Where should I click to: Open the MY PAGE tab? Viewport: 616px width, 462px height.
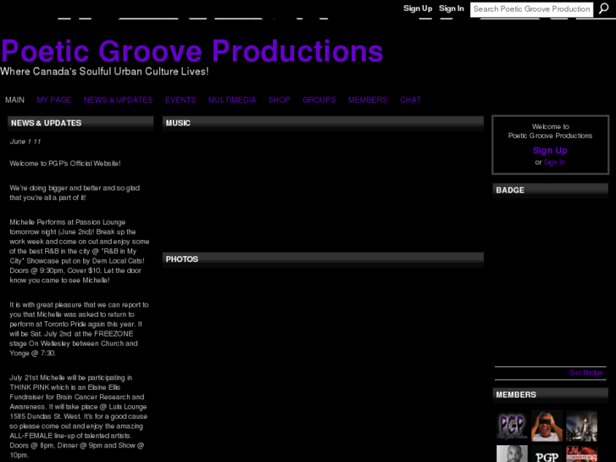click(54, 100)
